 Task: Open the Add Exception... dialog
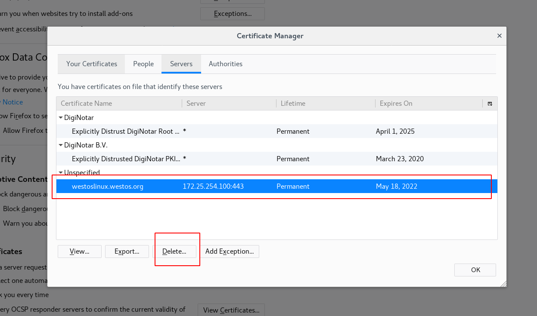(230, 252)
